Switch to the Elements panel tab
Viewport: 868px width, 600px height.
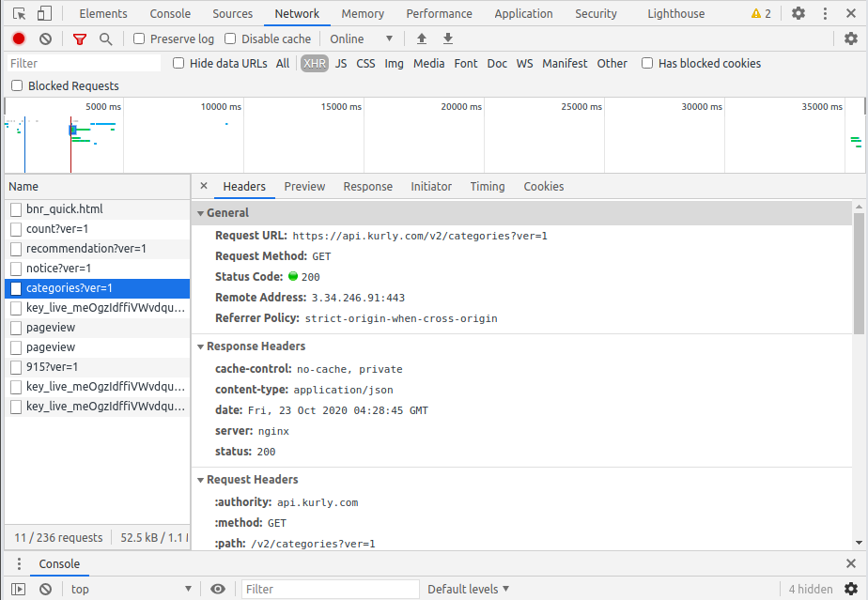click(x=103, y=13)
